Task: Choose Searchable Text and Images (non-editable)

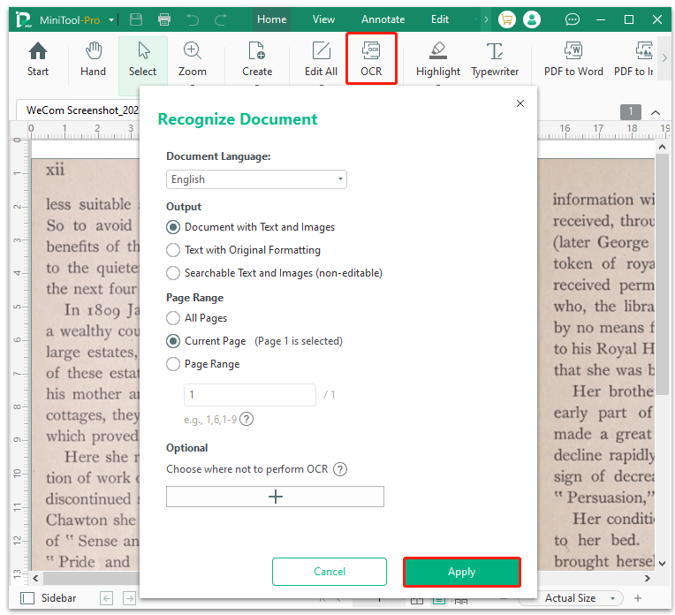Action: tap(173, 273)
